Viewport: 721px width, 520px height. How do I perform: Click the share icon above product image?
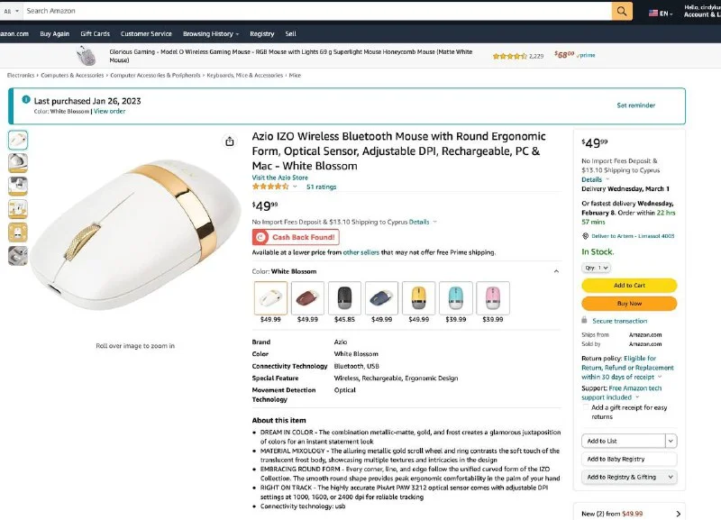pos(230,141)
